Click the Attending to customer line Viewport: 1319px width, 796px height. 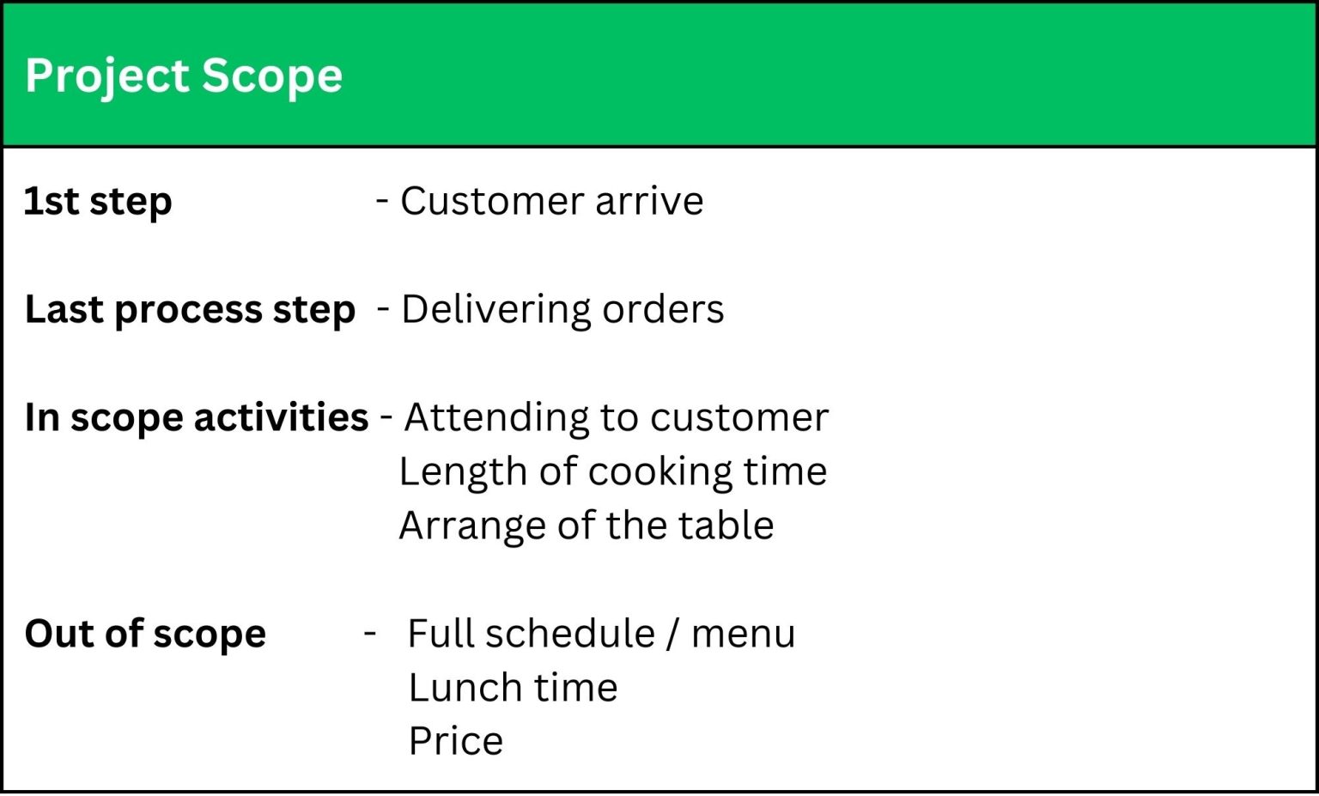click(616, 418)
